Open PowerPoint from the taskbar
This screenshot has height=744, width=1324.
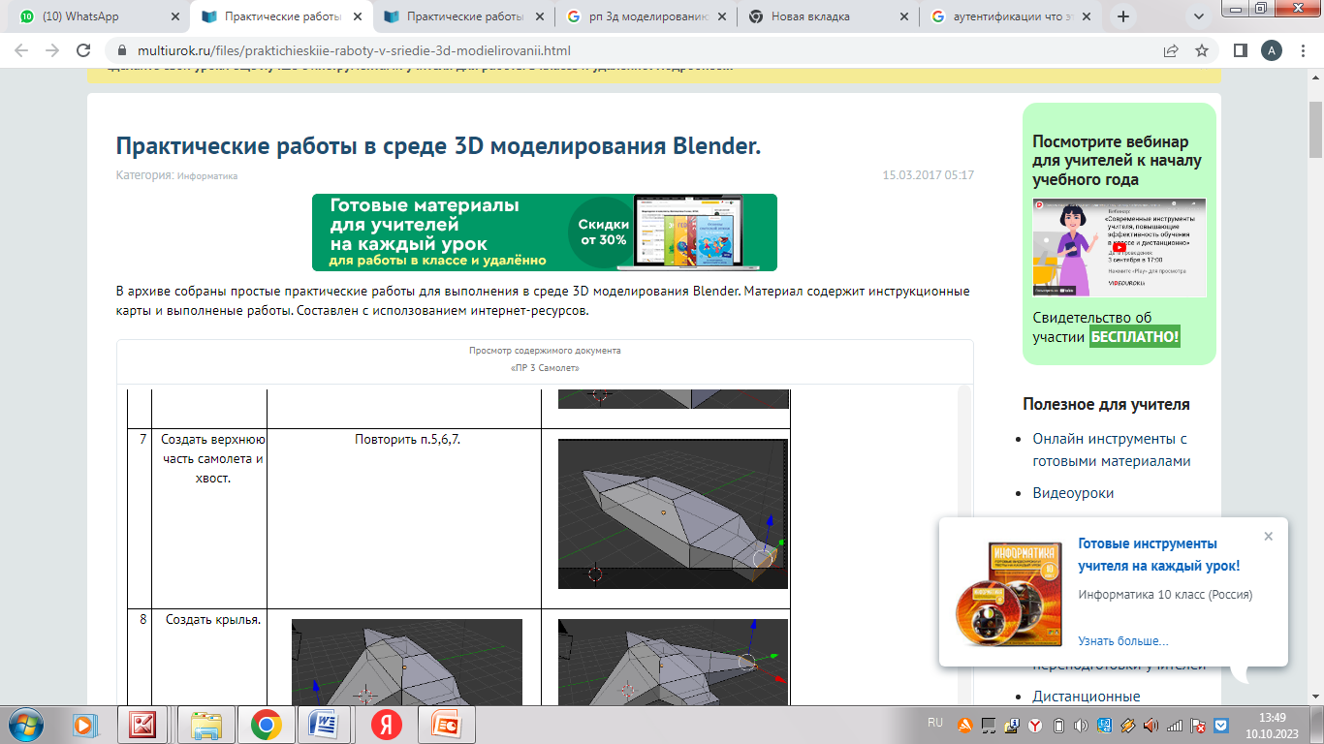[447, 725]
